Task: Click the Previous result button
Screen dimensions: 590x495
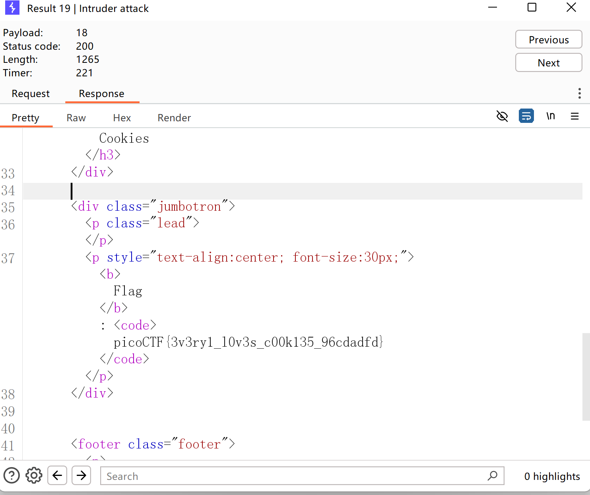Action: 549,39
